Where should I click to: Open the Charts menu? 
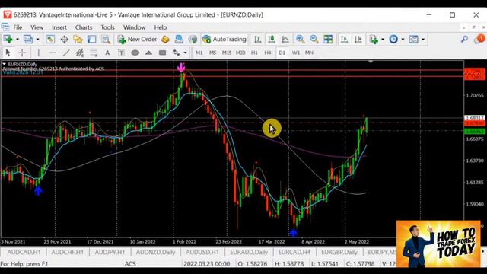pyautogui.click(x=84, y=27)
